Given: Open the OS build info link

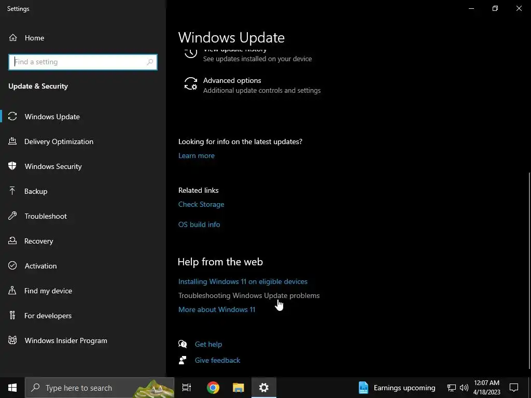Looking at the screenshot, I should pyautogui.click(x=199, y=224).
